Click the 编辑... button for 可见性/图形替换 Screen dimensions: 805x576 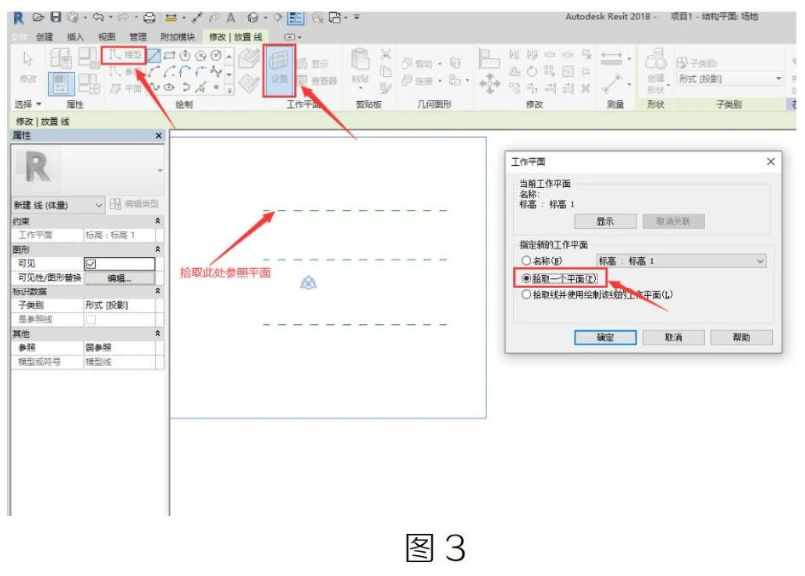(x=119, y=278)
